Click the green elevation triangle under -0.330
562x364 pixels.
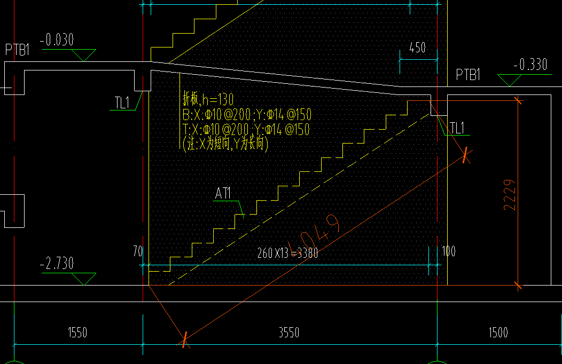click(x=509, y=80)
